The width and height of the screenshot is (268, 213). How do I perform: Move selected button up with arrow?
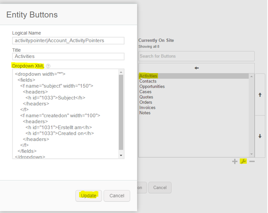[260, 95]
